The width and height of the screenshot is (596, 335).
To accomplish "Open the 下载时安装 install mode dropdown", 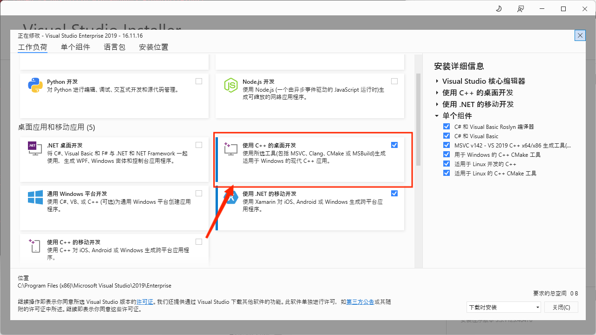I will pos(504,307).
